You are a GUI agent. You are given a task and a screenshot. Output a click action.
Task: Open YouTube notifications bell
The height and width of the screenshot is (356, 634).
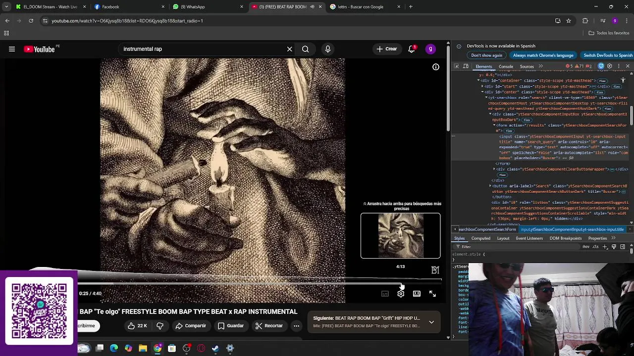pos(412,49)
